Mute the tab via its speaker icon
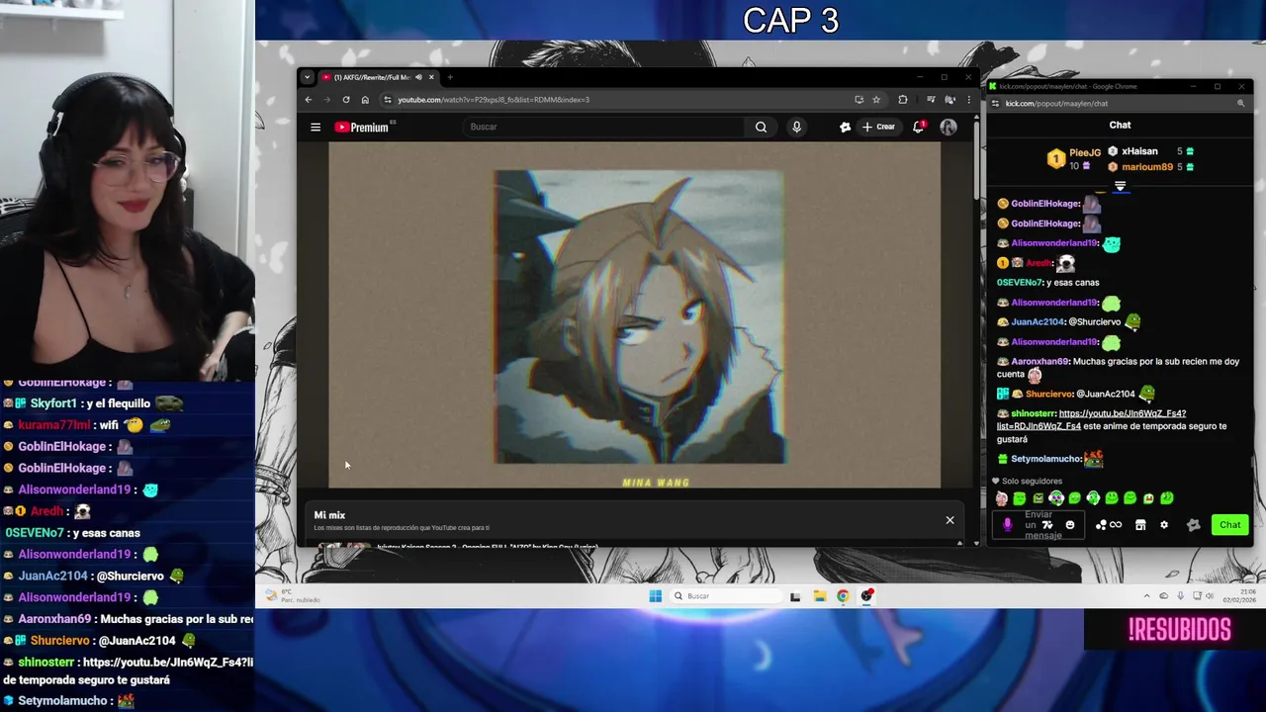1266x712 pixels. click(x=418, y=77)
